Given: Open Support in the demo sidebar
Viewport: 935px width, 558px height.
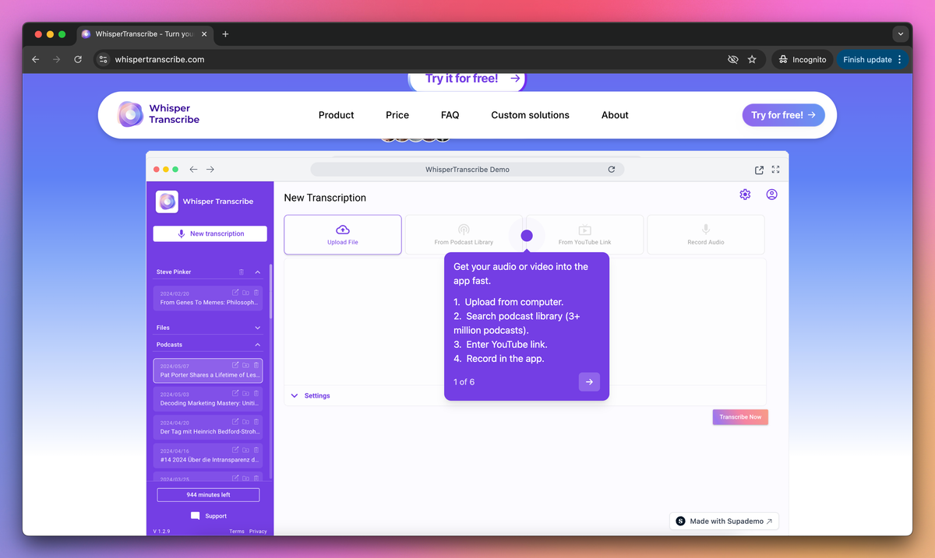Looking at the screenshot, I should click(x=209, y=516).
